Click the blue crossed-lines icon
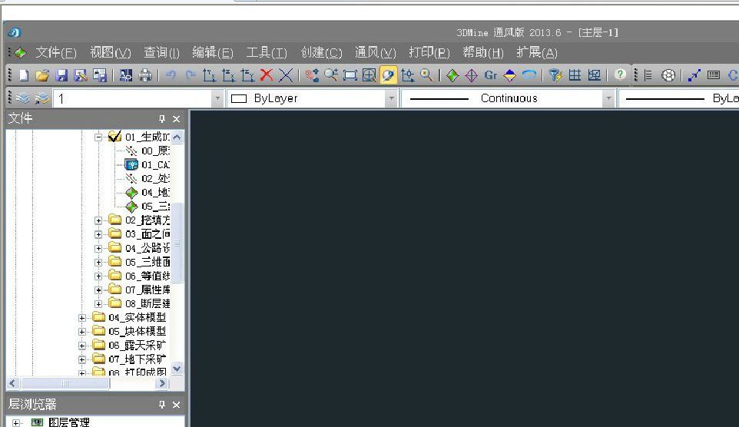This screenshot has width=739, height=427. tap(286, 75)
